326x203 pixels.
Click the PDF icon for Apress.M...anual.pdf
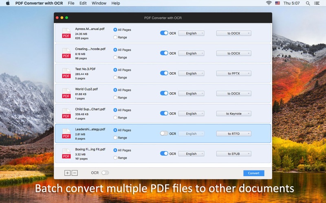click(66, 33)
